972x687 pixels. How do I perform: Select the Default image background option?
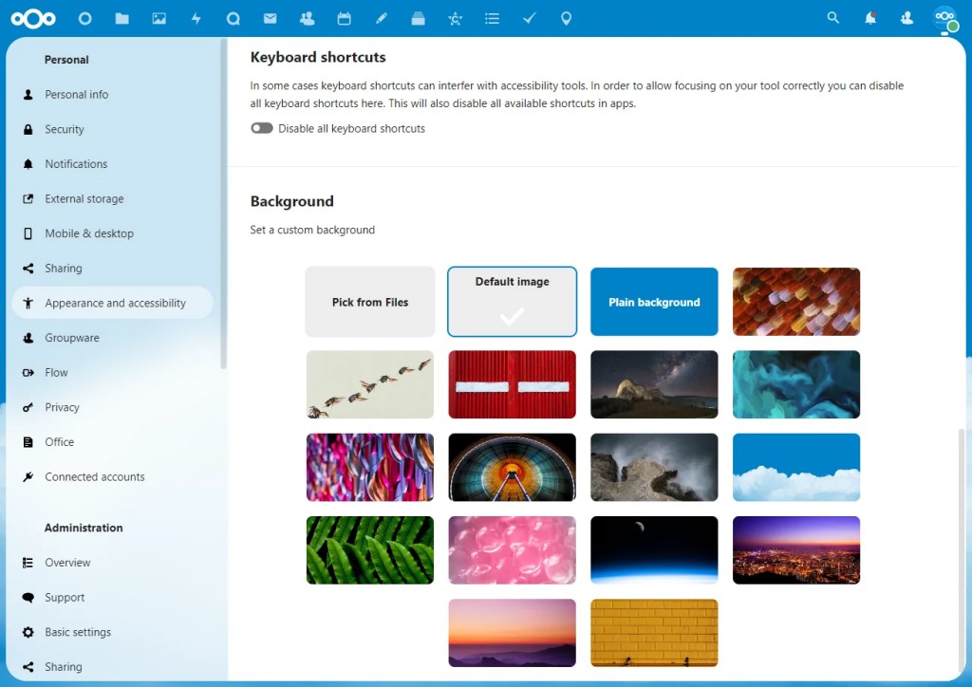(x=512, y=302)
